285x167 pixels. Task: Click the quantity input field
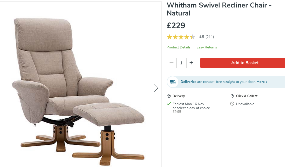pyautogui.click(x=181, y=63)
